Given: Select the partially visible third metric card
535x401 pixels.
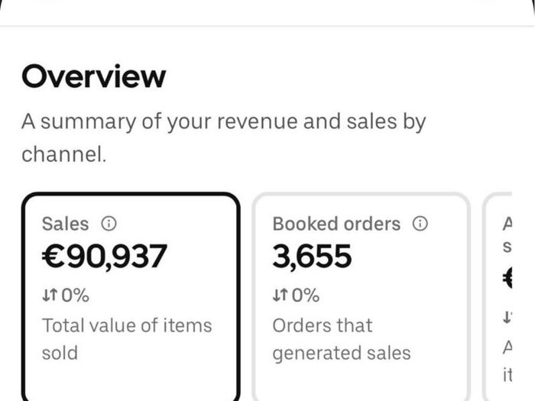Looking at the screenshot, I should (x=497, y=296).
